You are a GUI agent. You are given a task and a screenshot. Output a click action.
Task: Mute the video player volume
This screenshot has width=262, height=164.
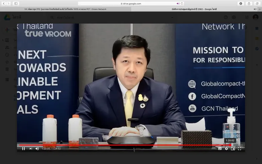[x=37, y=149]
